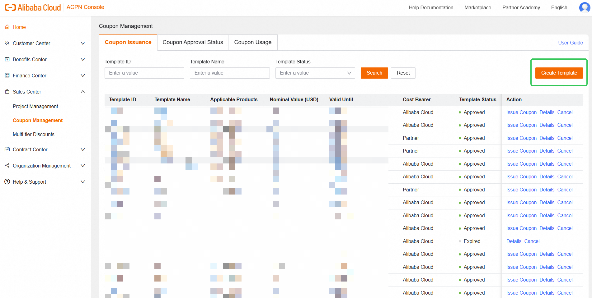The height and width of the screenshot is (298, 592).
Task: Expand the Finance Center chevron
Action: coord(83,76)
